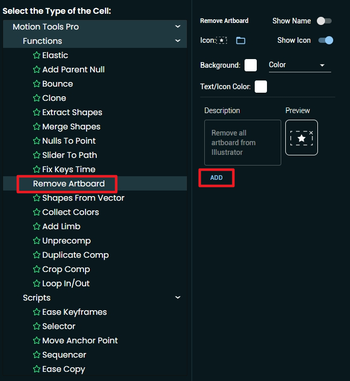Collapse the Scripts section chevron

pos(178,297)
